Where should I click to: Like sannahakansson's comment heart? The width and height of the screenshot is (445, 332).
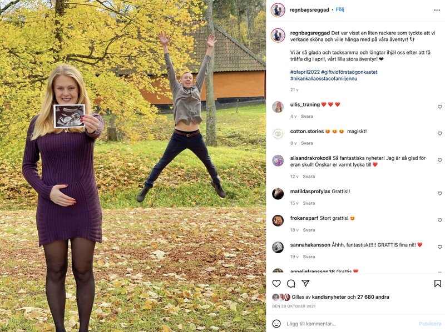440,247
